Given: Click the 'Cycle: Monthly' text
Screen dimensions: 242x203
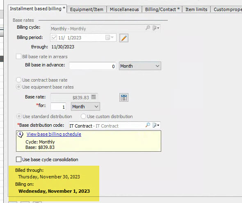Looking at the screenshot, I should (40, 142).
